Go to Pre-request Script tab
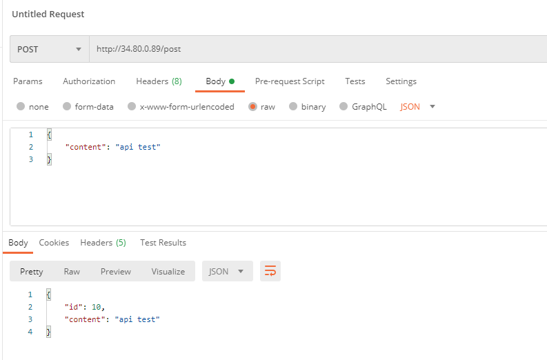Screen dimensions: 547x360 click(290, 81)
